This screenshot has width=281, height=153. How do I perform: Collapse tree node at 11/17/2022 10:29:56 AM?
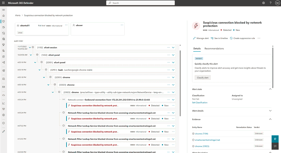(x=30, y=47)
